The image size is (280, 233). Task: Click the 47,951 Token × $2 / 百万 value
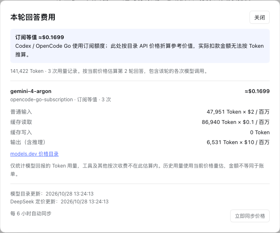point(238,112)
